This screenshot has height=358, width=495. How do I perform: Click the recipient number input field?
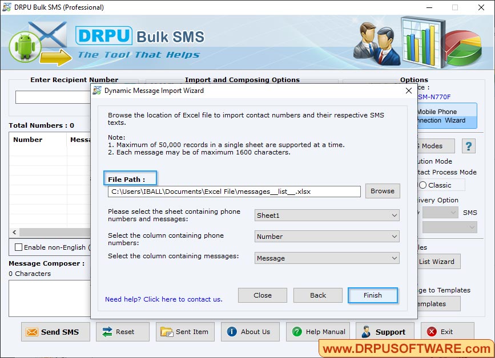coord(51,97)
